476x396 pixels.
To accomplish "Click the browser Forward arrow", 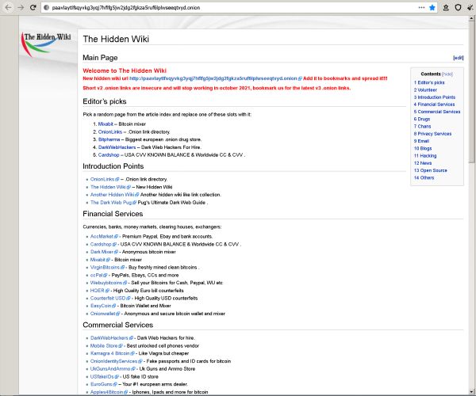I will click(x=21, y=8).
